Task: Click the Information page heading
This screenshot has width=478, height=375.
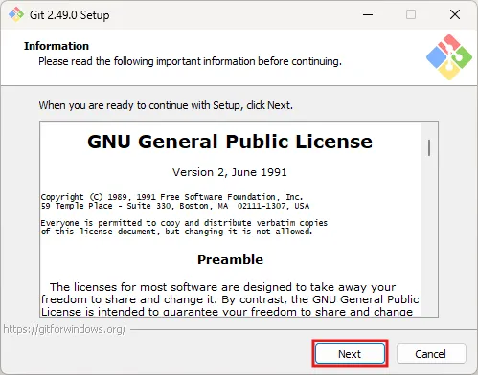Action: coord(57,46)
